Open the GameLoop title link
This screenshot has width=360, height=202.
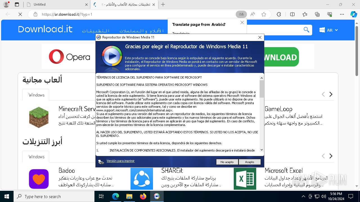click(278, 109)
